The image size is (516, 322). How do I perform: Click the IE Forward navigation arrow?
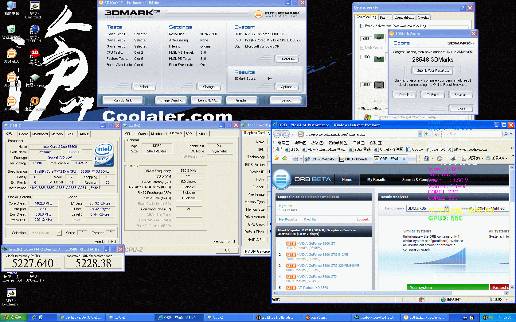[286, 134]
